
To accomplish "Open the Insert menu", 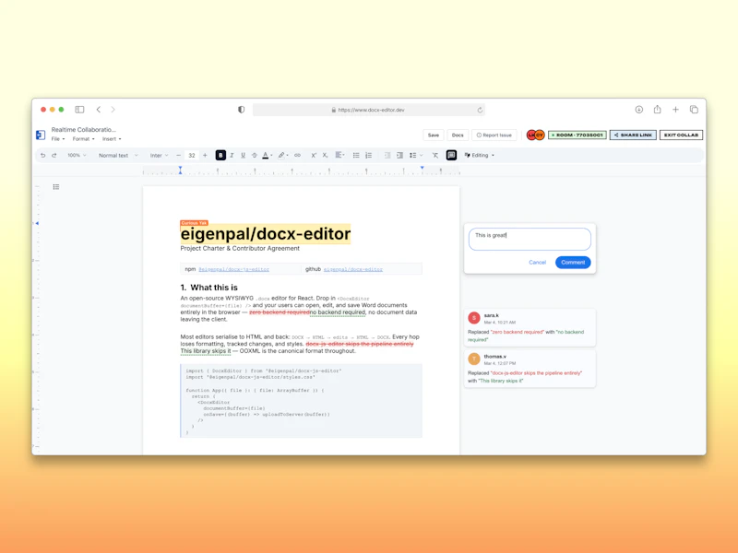I will tap(112, 139).
